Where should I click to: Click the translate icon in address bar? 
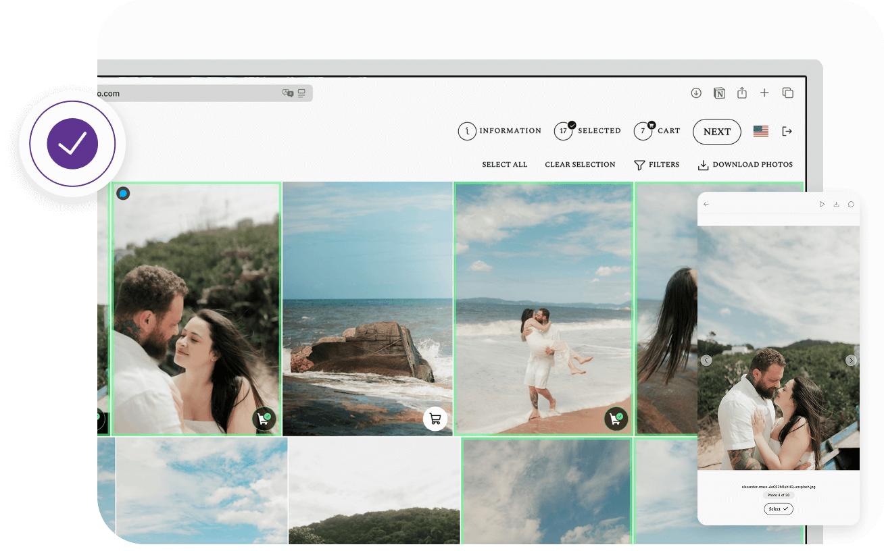pos(288,93)
